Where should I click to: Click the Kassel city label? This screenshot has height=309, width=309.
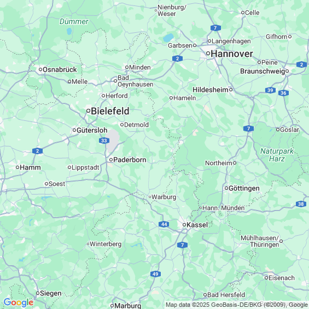197,225
